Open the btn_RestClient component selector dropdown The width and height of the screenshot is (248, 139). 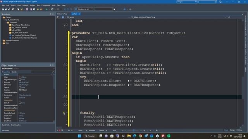pos(54,69)
